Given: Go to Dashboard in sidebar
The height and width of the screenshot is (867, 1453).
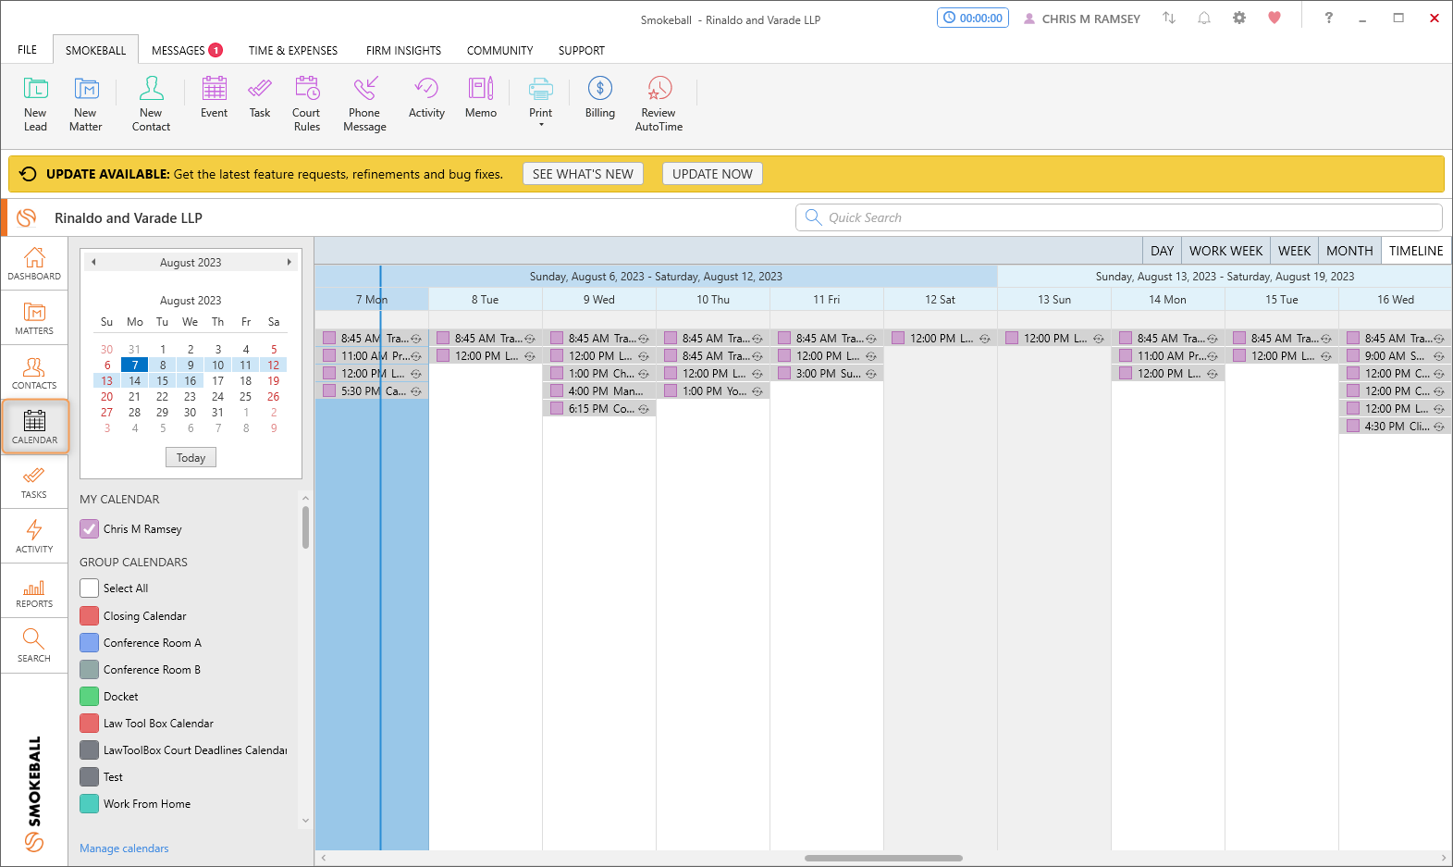Looking at the screenshot, I should coord(34,264).
